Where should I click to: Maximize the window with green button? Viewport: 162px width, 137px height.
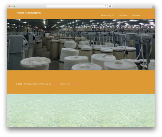[14, 6]
